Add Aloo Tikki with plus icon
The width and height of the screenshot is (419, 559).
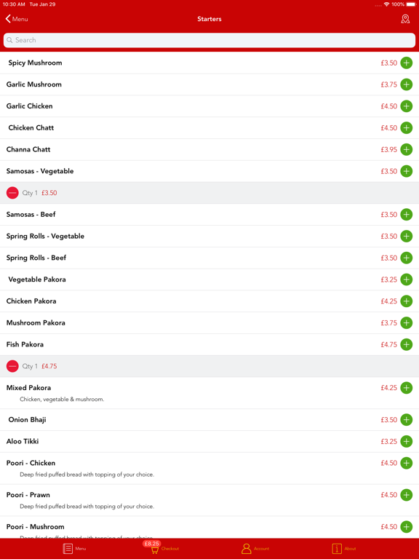(406, 442)
